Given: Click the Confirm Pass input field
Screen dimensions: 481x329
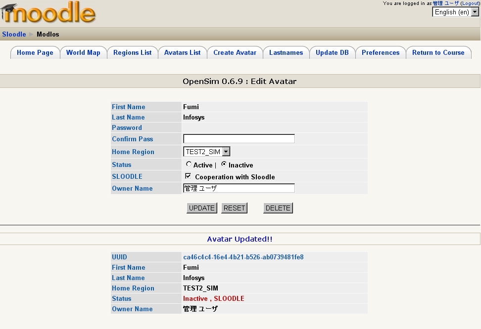Looking at the screenshot, I should point(239,139).
